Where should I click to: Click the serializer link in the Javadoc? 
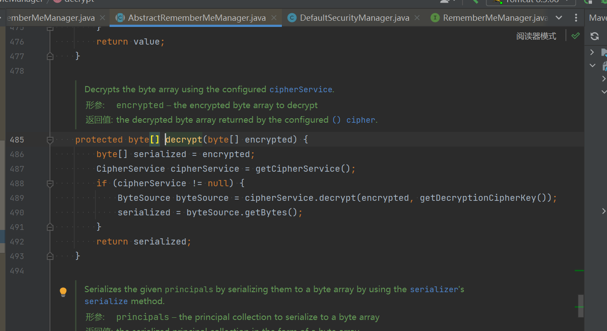[435, 290]
